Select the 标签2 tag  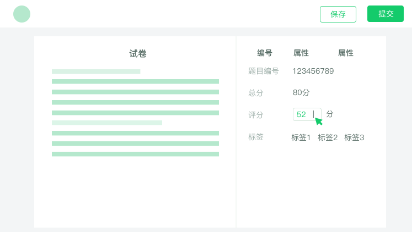[328, 137]
